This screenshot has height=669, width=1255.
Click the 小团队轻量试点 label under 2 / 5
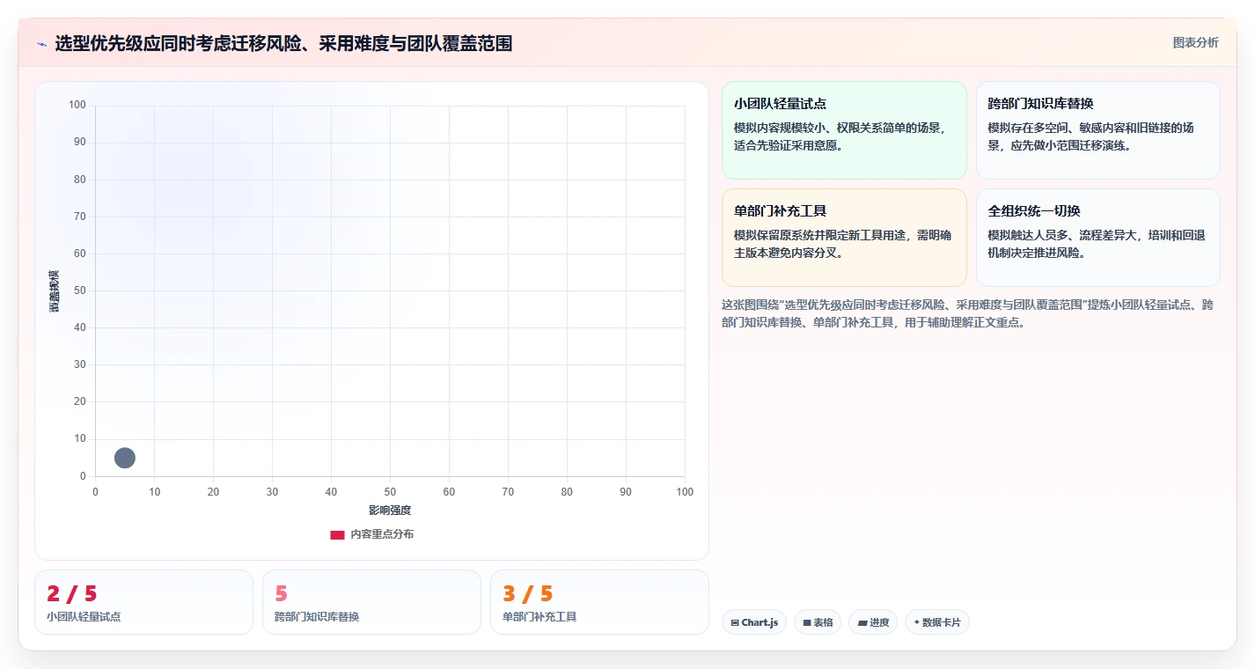84,617
